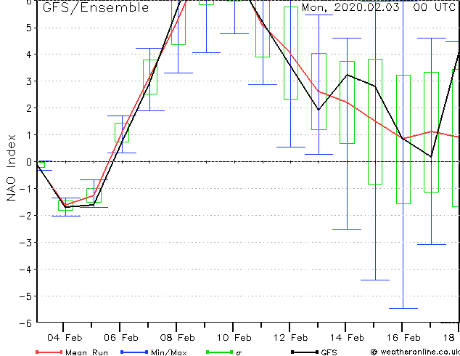Click the 'Mean Run' legend label
Image resolution: width=460 pixels, height=356 pixels.
pos(86,352)
